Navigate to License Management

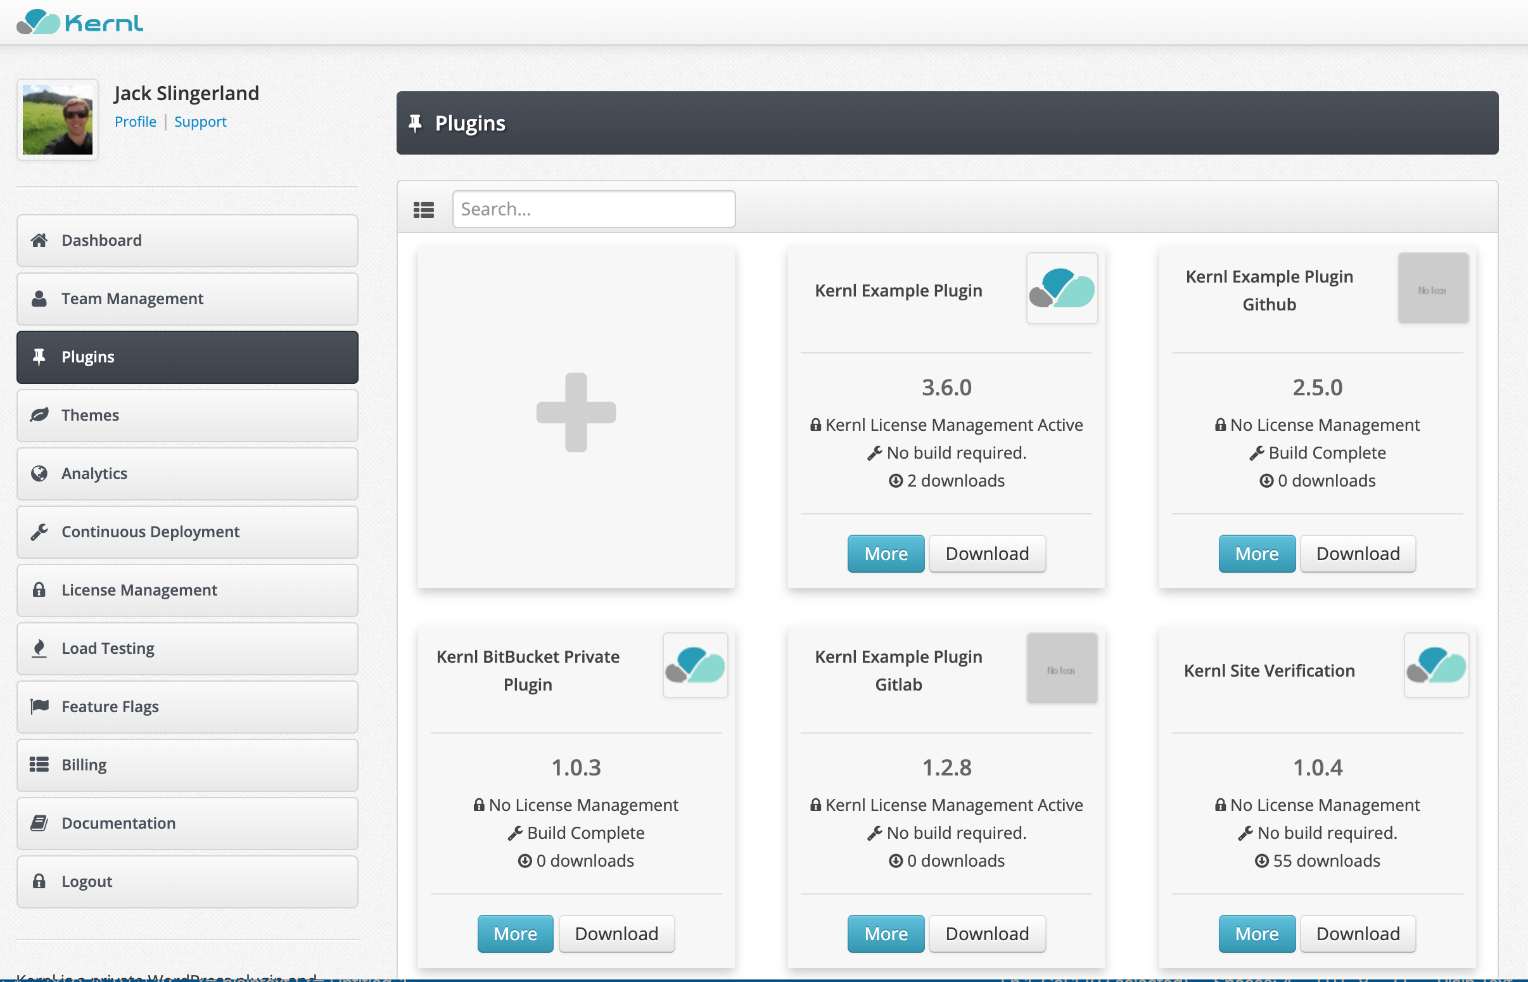[187, 590]
